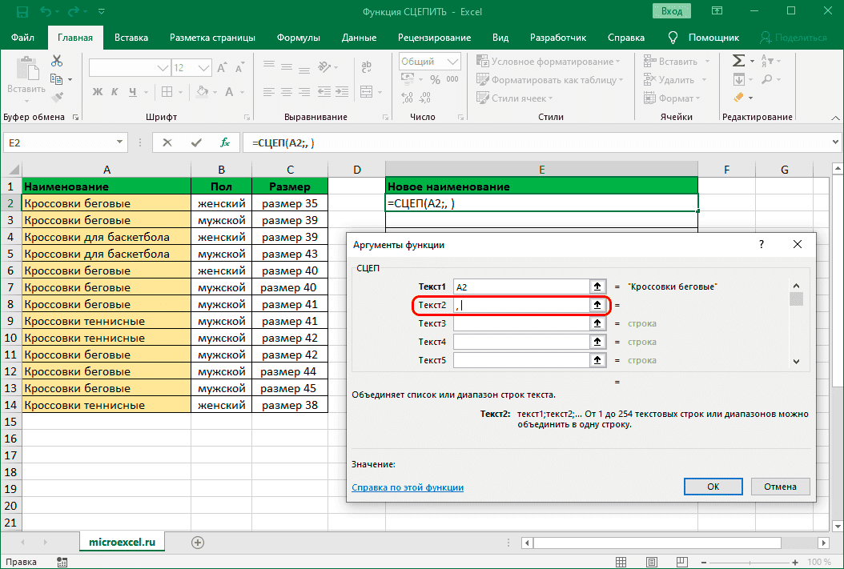This screenshot has width=844, height=569.
Task: Confirm formula with the checkmark icon
Action: click(x=196, y=142)
